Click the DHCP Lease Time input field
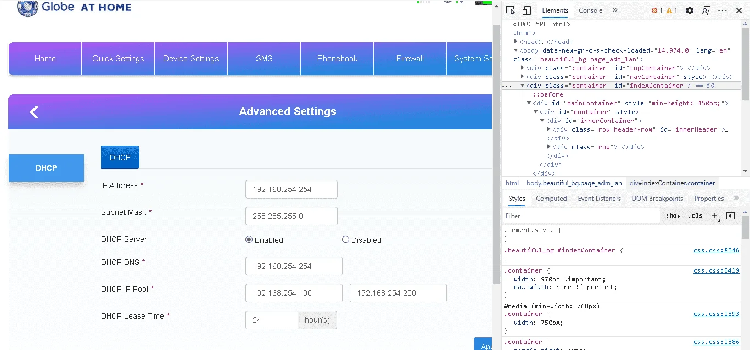Viewport: 750px width, 350px height. click(x=272, y=320)
